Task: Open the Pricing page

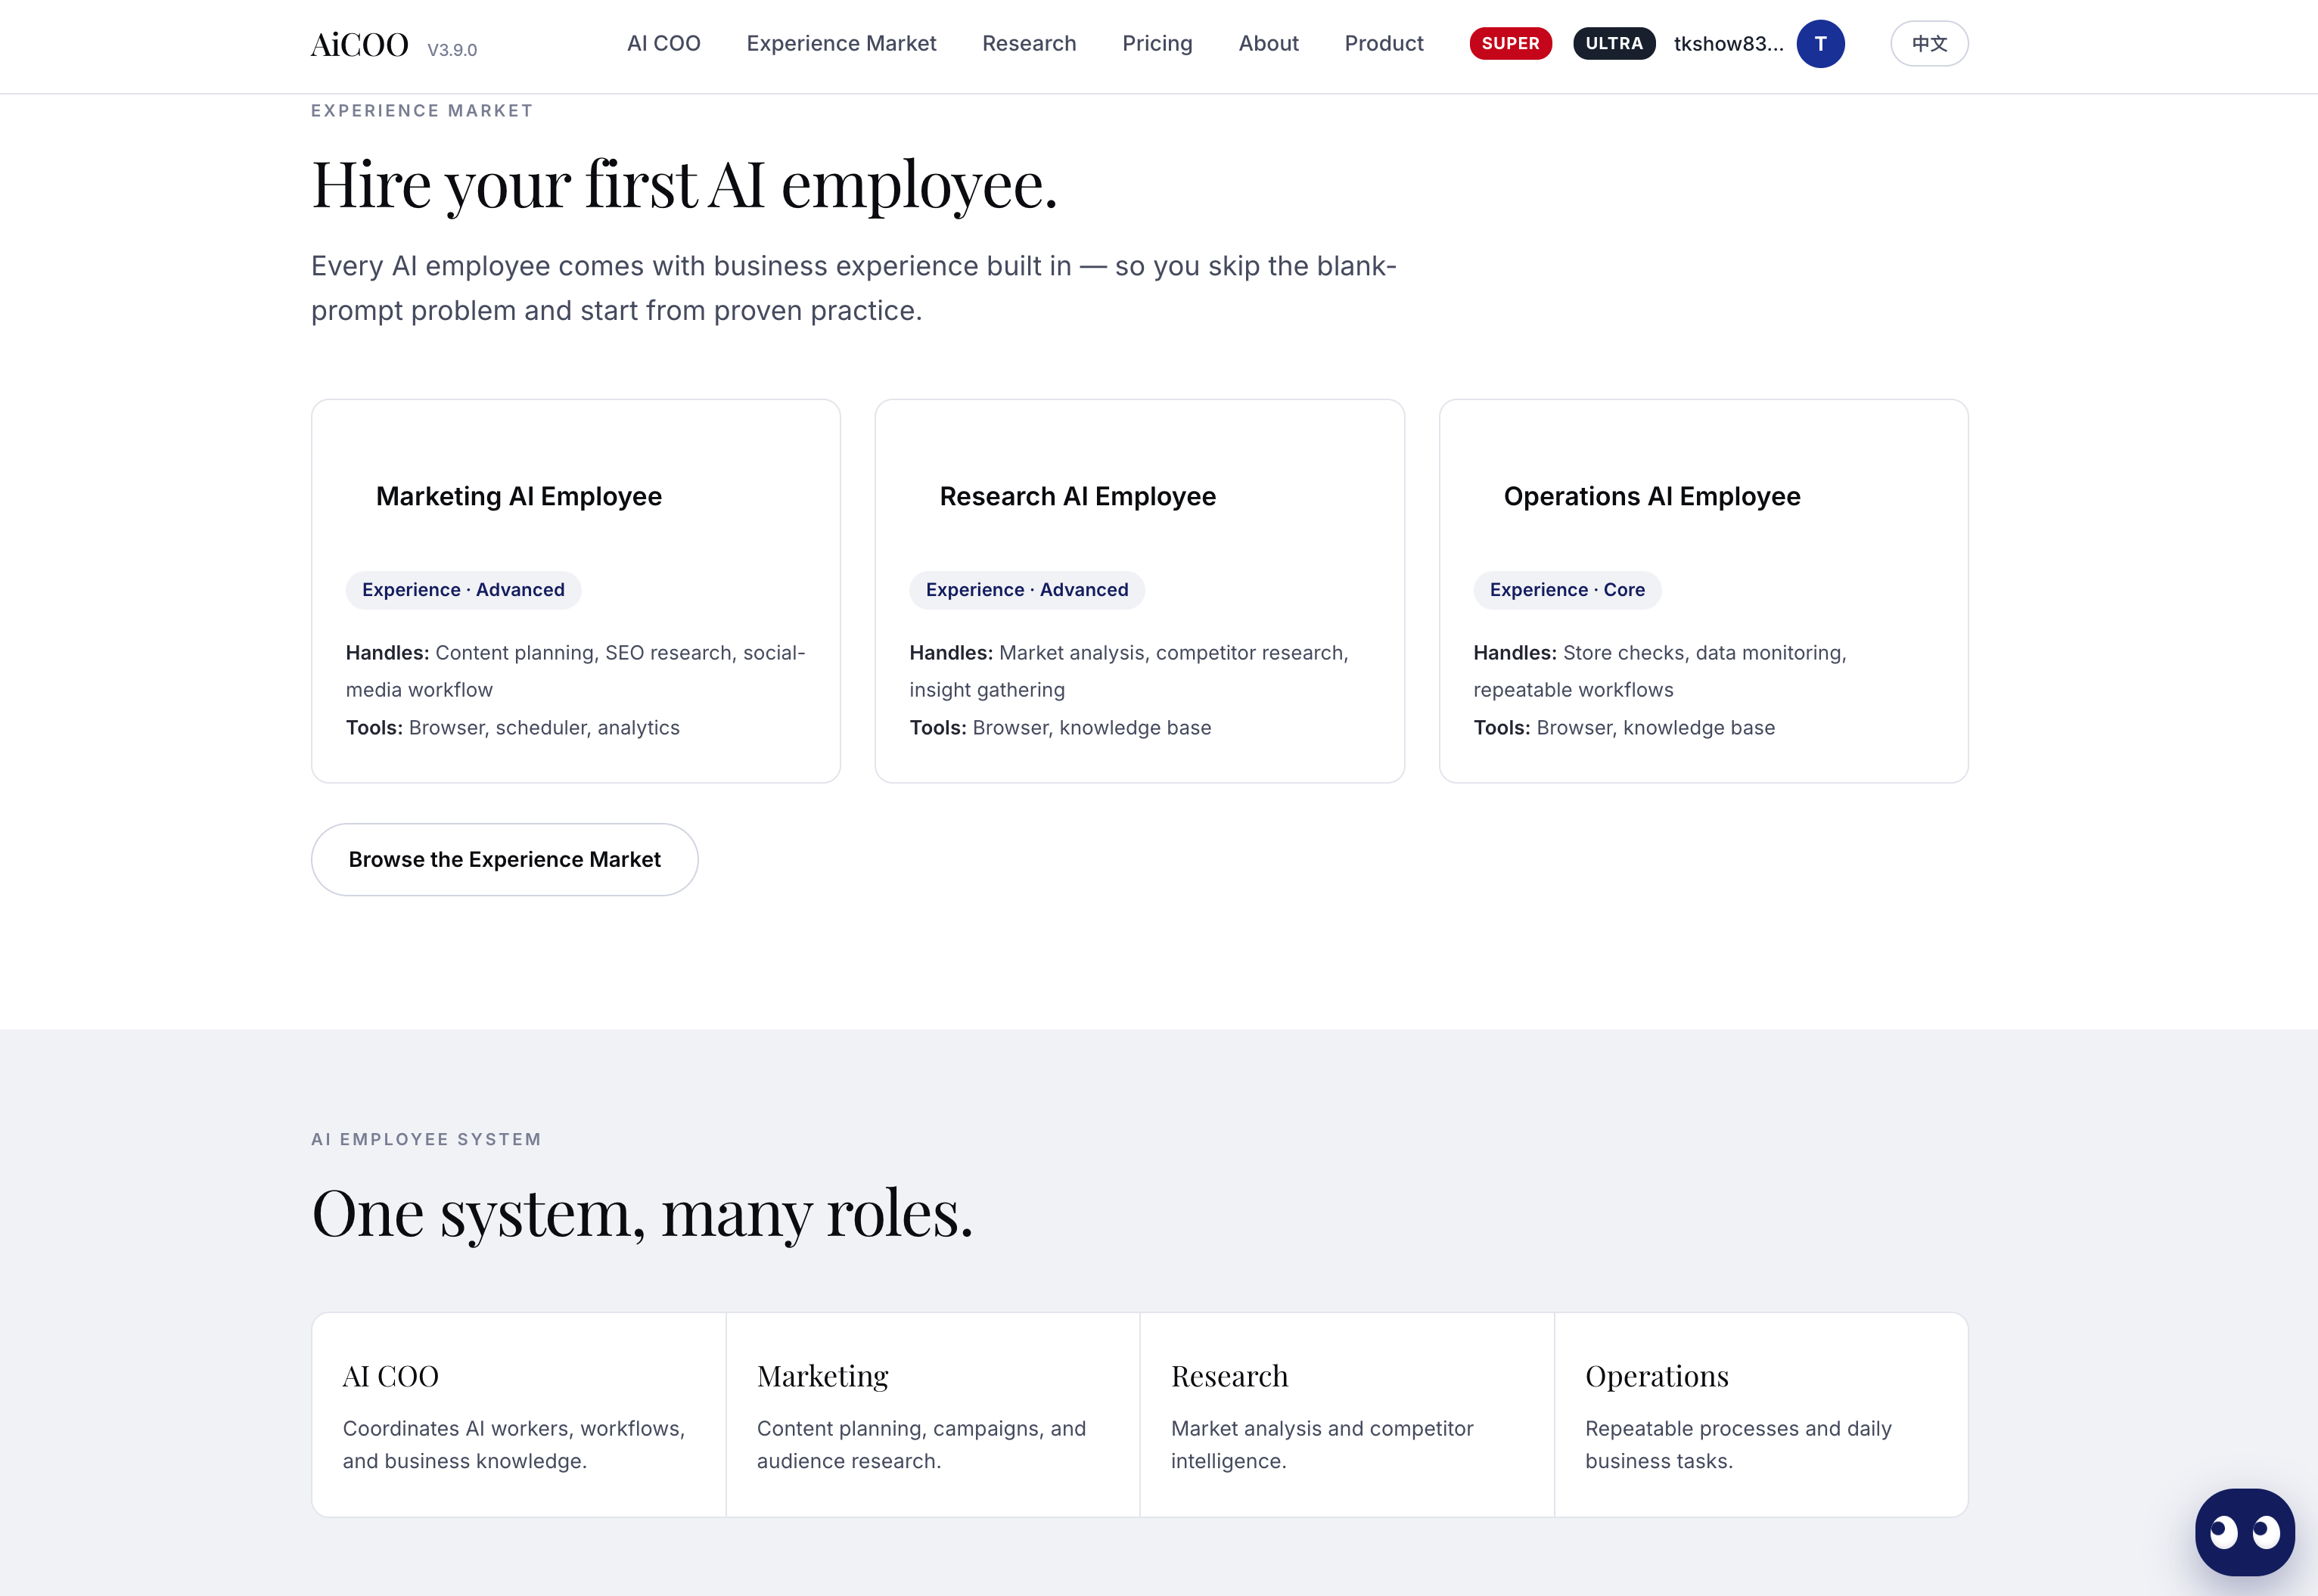Action: [1157, 44]
